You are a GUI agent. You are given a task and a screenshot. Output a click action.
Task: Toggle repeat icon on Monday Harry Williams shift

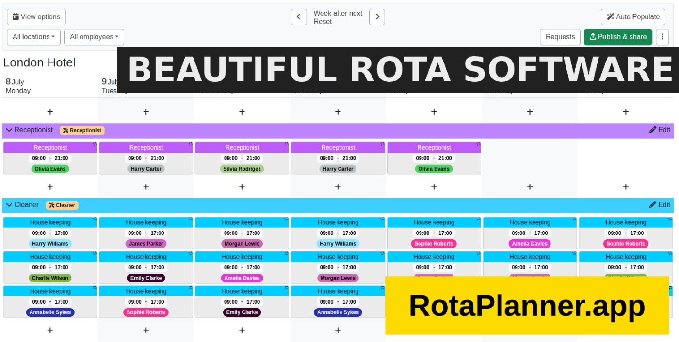tap(95, 219)
